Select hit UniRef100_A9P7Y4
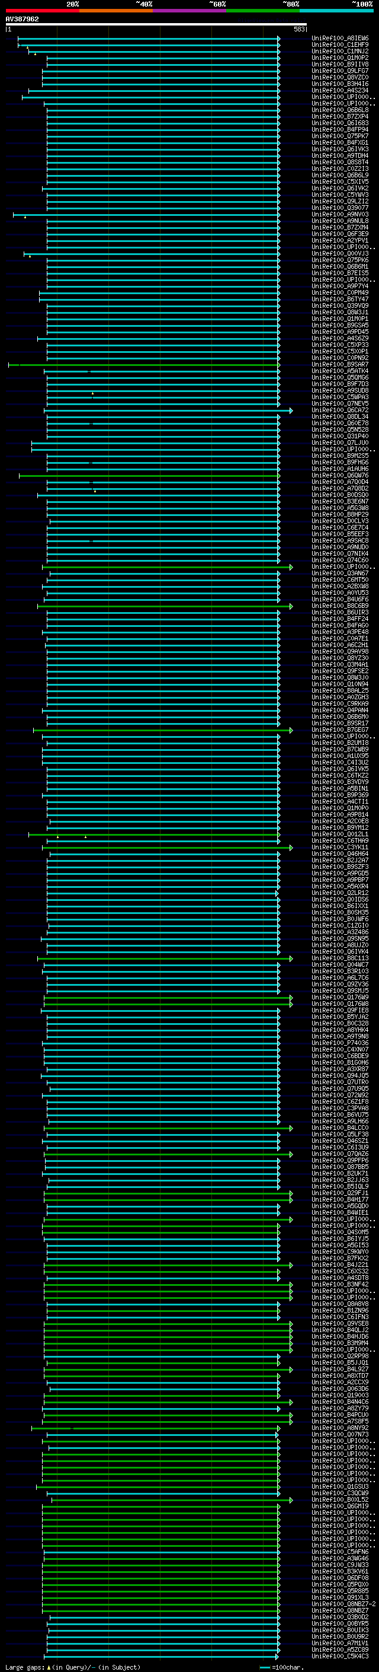The width and height of the screenshot is (379, 1672). click(x=340, y=286)
